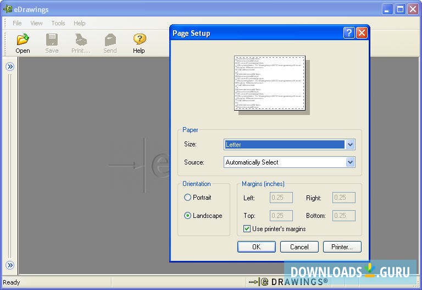This screenshot has width=422, height=290.
Task: Click the Print toolbar icon
Action: pyautogui.click(x=81, y=43)
